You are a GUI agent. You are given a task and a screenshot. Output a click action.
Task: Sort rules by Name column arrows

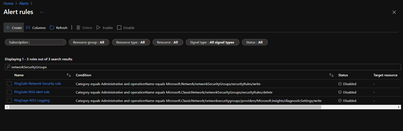(x=69, y=75)
